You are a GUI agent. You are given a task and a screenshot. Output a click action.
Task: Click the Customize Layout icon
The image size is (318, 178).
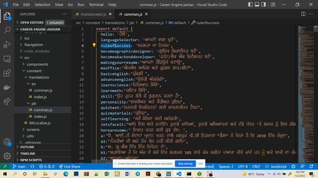(273, 4)
